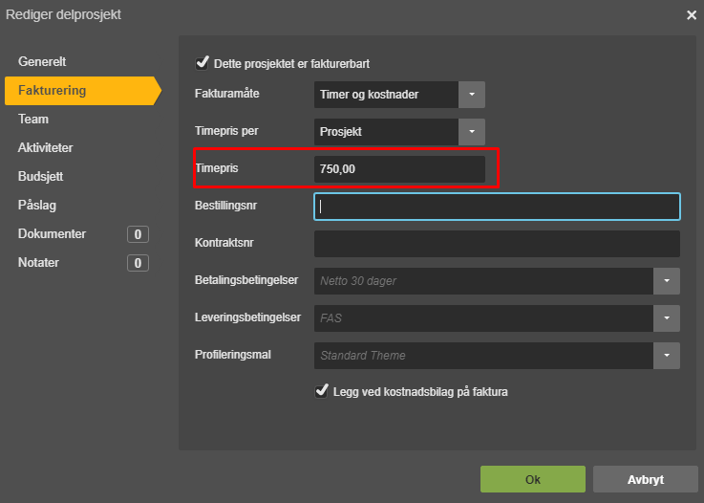Open the Budsjett tab
Image resolution: width=704 pixels, height=503 pixels.
pos(40,177)
